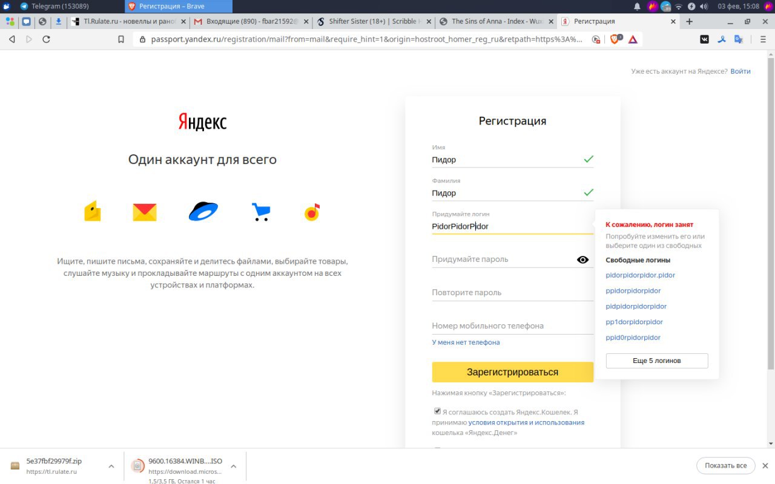Uncheck the Яндекс.Кошелек agreement checkbox
Screen dimensions: 775x484
(438, 411)
